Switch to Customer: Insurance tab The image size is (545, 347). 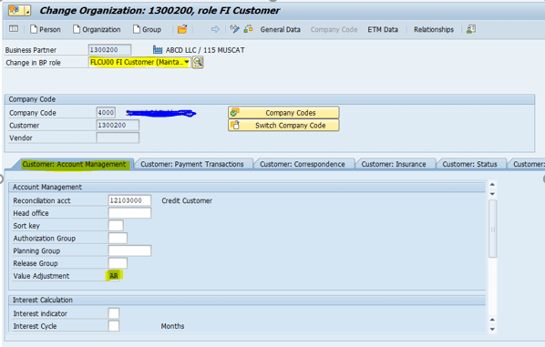point(394,164)
